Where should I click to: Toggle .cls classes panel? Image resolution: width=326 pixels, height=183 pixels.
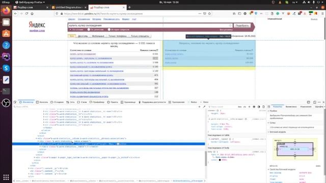click(x=244, y=107)
